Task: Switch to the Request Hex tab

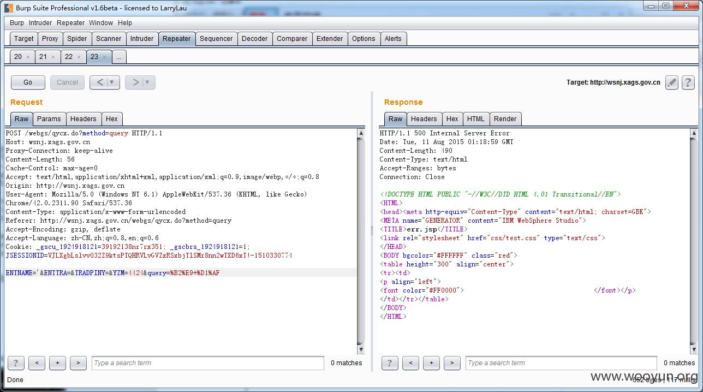Action: [112, 119]
